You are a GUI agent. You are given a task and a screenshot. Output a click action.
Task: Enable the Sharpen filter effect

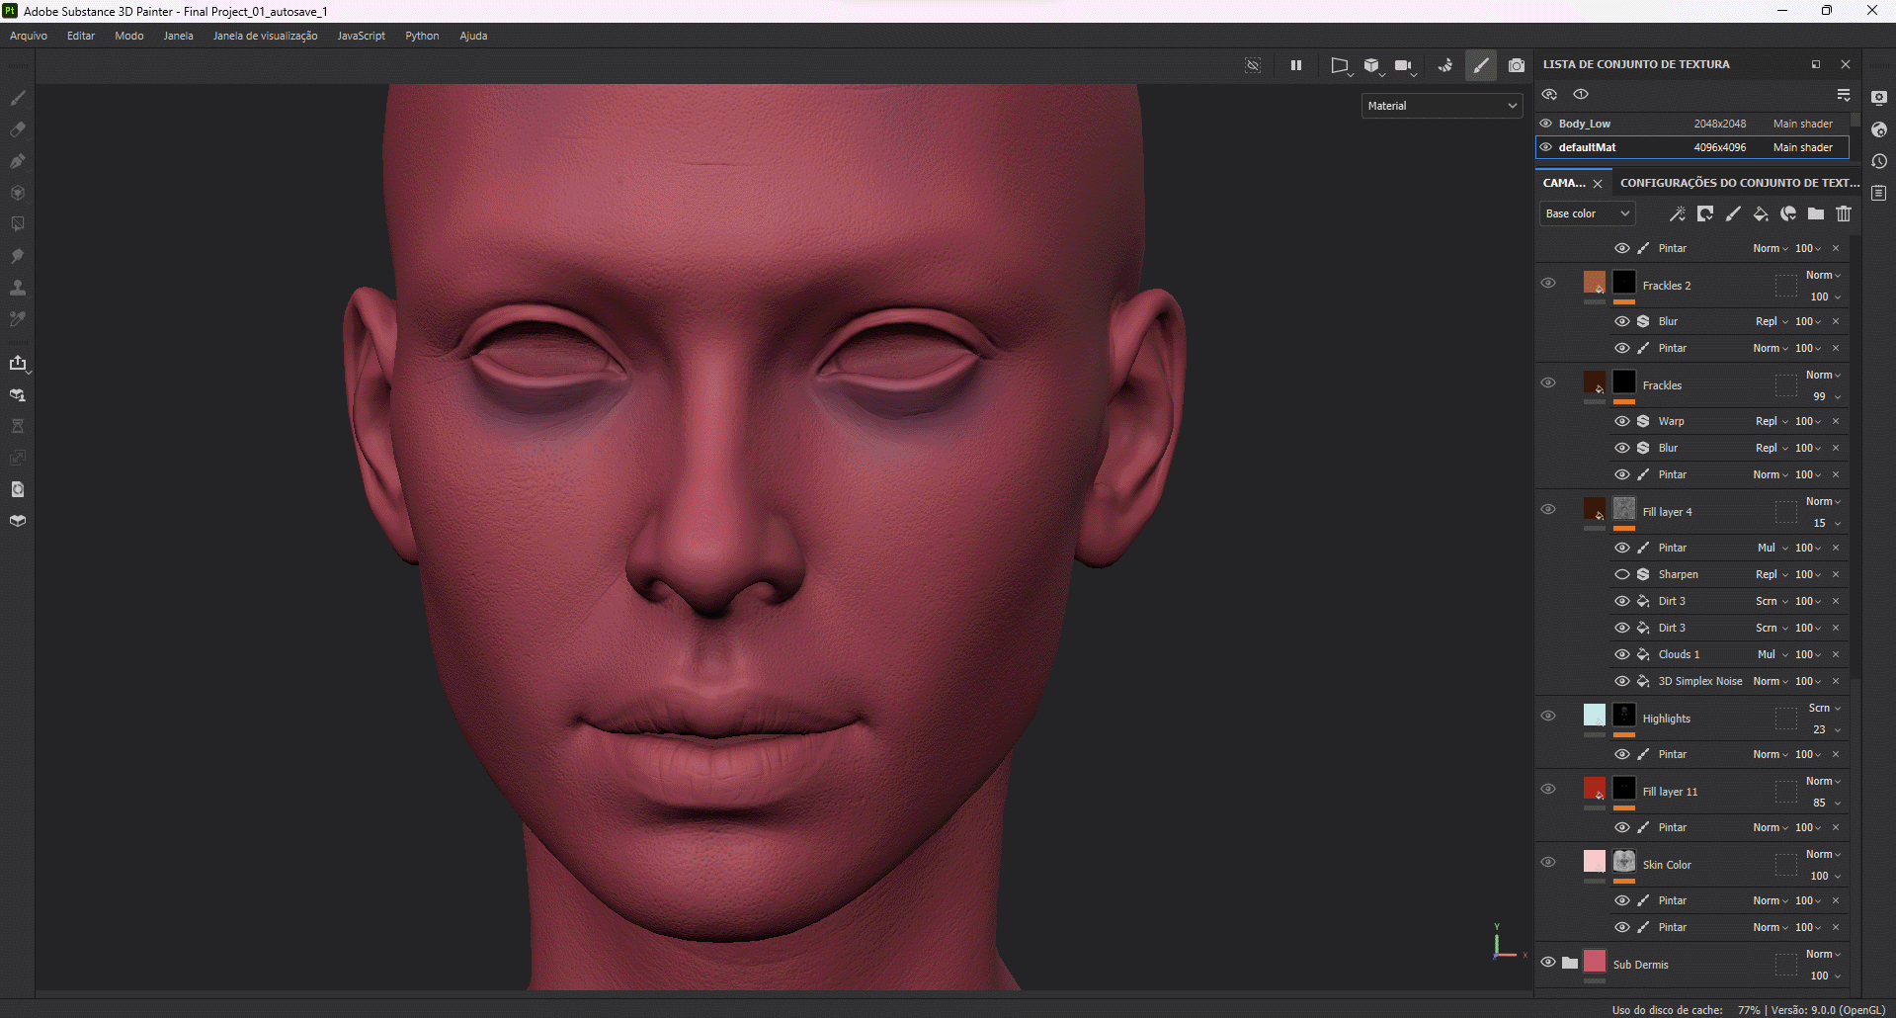[1621, 574]
